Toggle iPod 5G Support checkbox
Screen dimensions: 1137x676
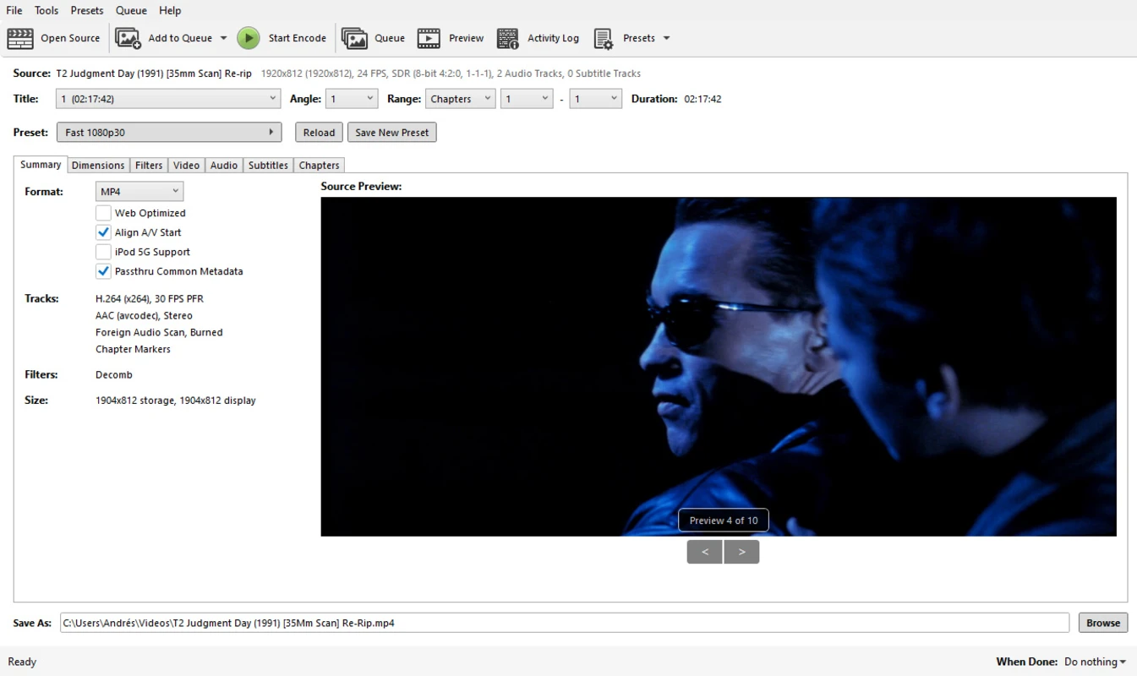[103, 252]
